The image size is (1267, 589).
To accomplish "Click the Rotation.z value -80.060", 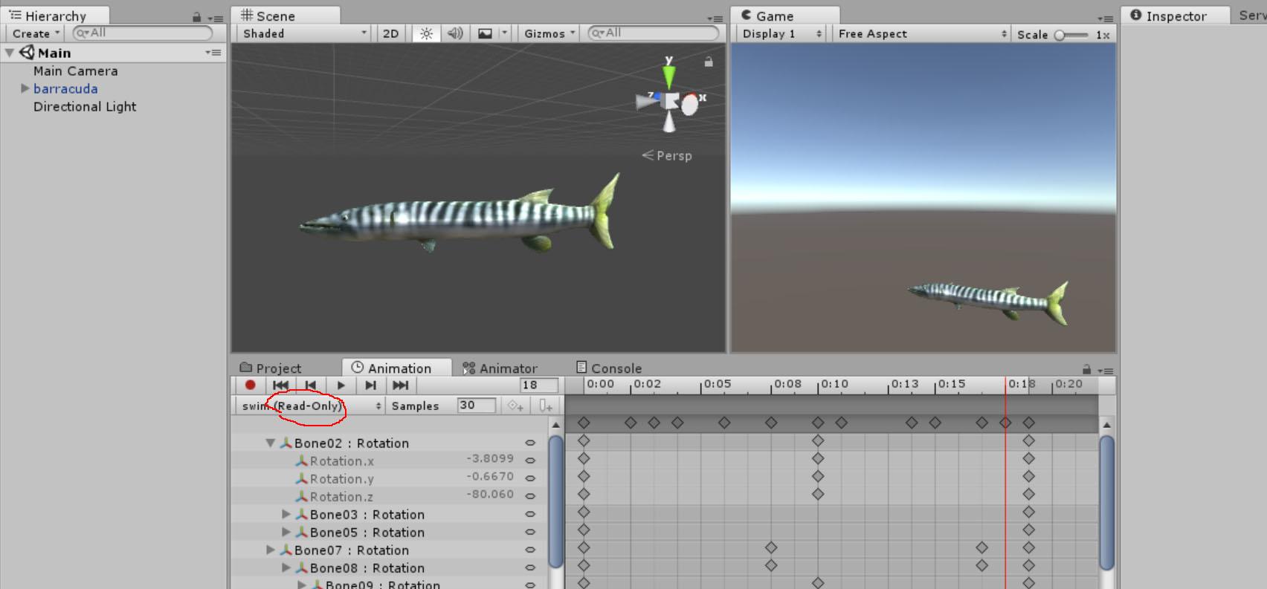I will [x=490, y=495].
